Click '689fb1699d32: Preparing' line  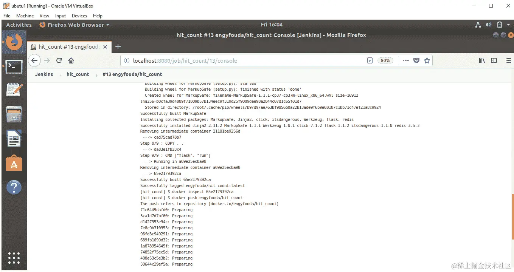[166, 240]
